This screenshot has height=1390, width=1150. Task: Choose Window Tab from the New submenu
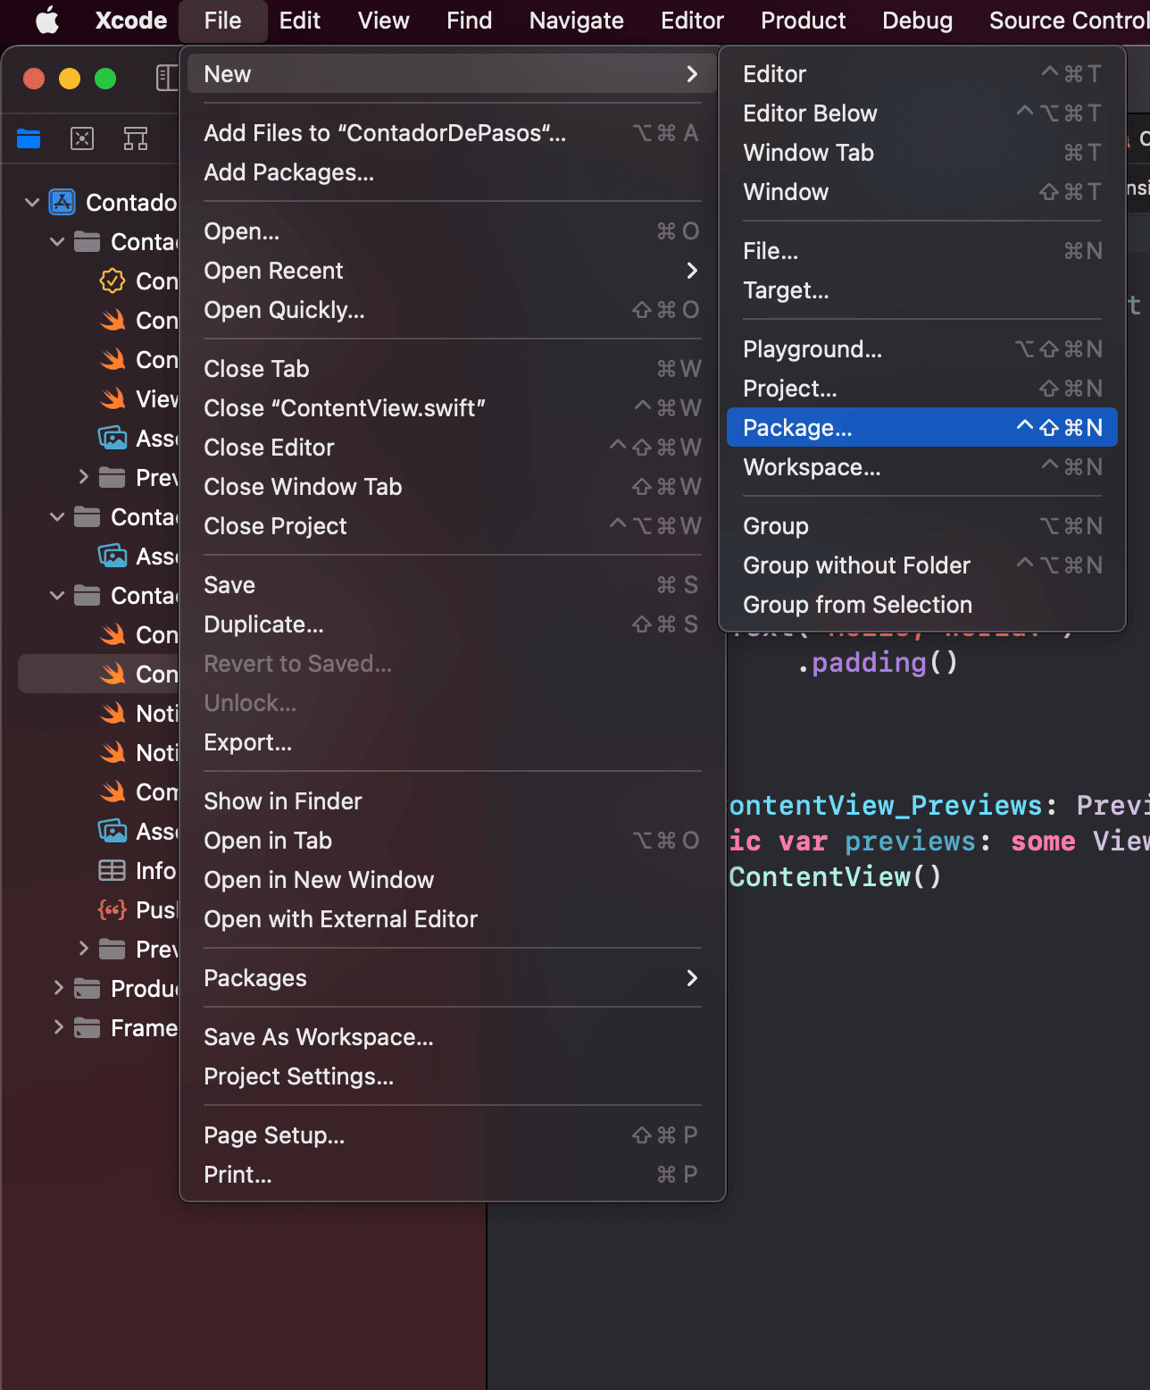click(x=921, y=153)
